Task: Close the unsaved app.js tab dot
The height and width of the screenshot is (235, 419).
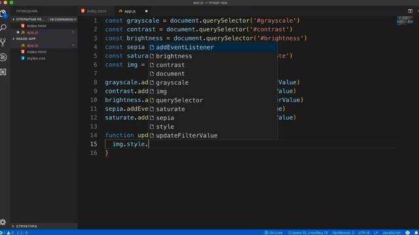Action: [x=147, y=11]
